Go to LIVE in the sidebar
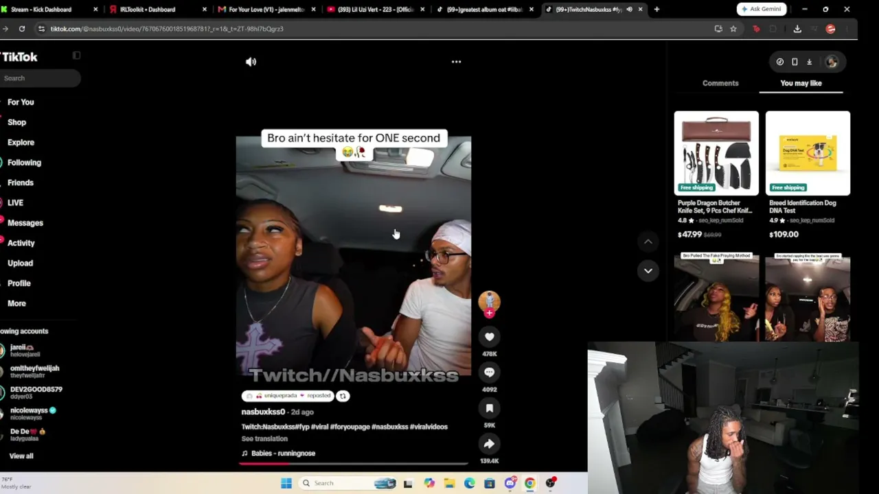 [x=15, y=203]
